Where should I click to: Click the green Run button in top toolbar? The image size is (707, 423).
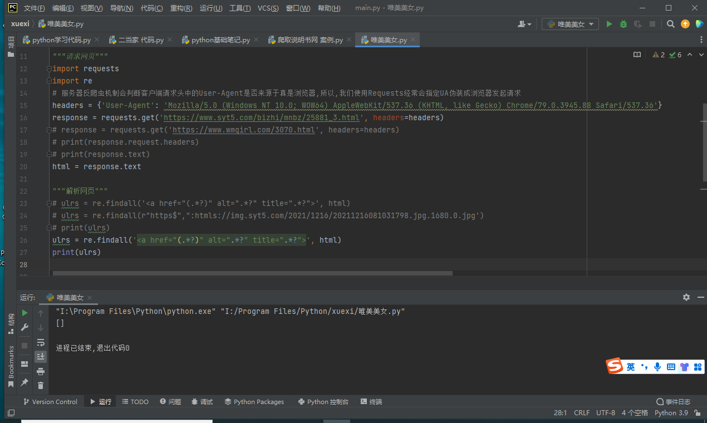(x=609, y=24)
